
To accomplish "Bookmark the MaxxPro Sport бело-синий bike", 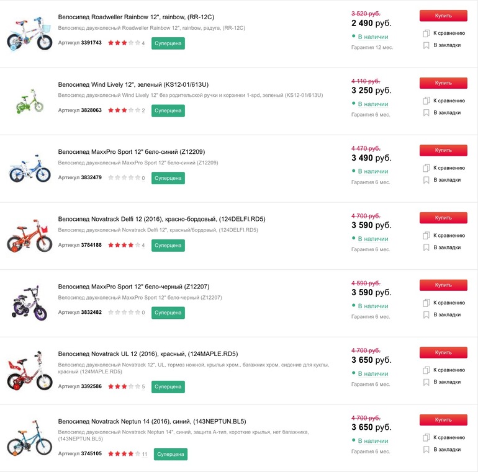I will 426,180.
